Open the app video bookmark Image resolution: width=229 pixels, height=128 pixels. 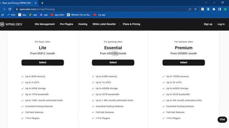[x=57, y=15]
